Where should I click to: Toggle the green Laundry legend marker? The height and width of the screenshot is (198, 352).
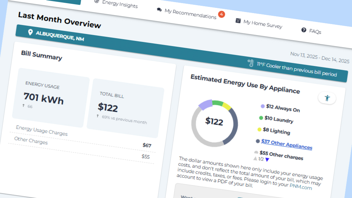pos(260,118)
